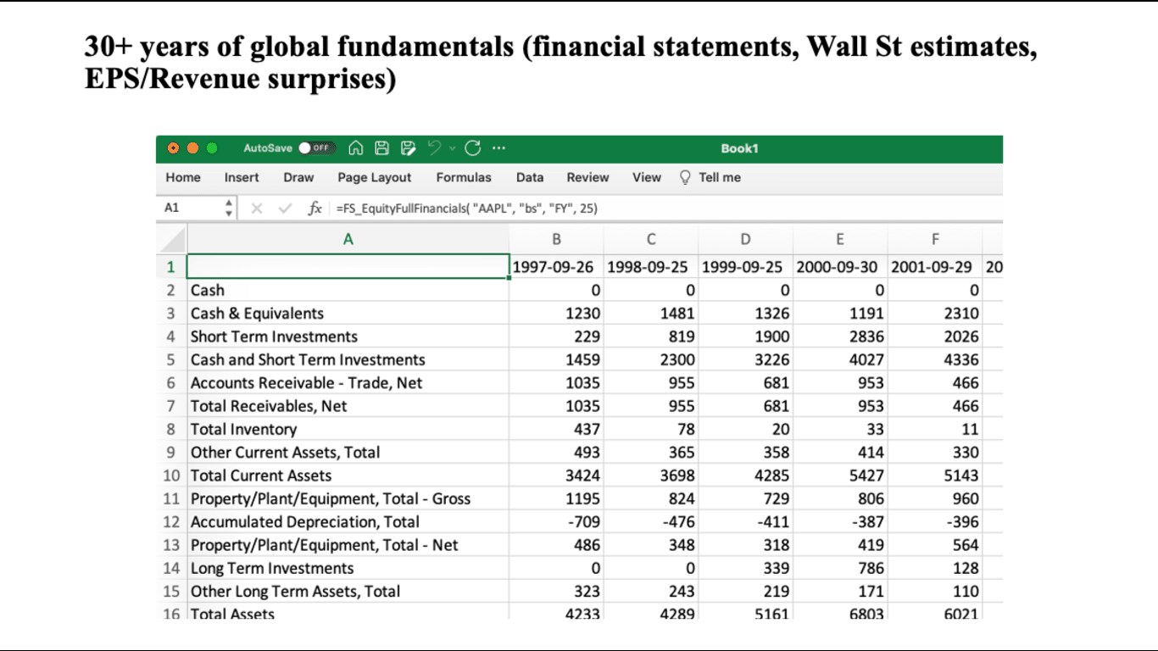This screenshot has height=651, width=1158.
Task: Click the Tell me lightbulb search
Action: pyautogui.click(x=710, y=177)
